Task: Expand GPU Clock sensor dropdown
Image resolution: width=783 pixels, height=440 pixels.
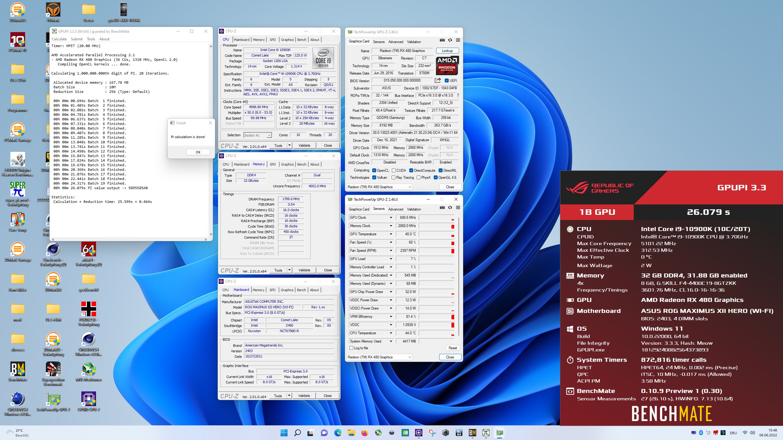Action: click(391, 218)
